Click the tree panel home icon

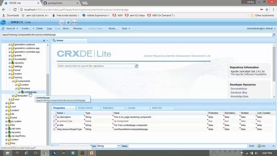coord(44,40)
